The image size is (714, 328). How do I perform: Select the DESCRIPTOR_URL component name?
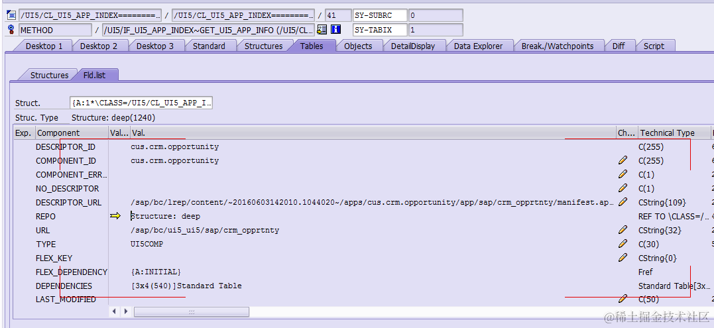tap(69, 203)
